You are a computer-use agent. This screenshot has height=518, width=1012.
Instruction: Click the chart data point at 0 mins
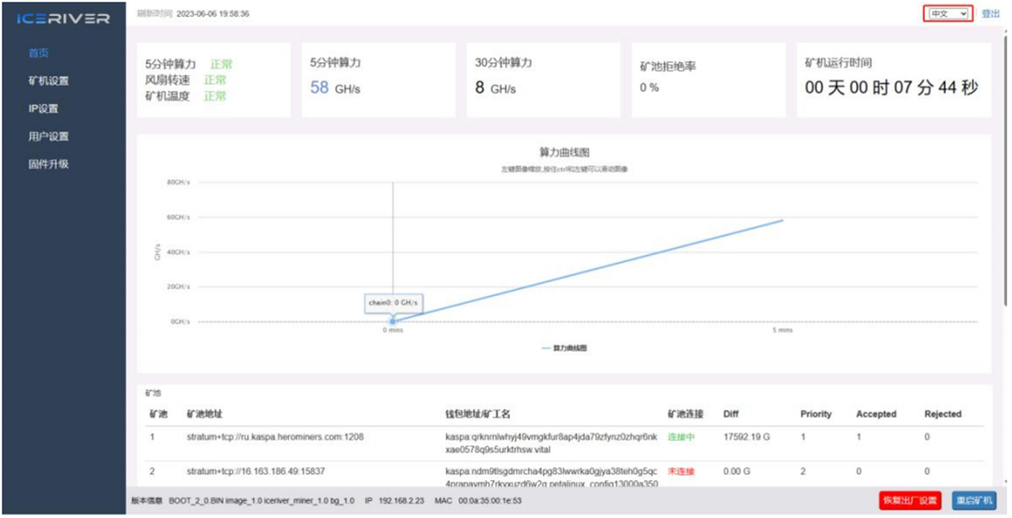click(x=393, y=322)
